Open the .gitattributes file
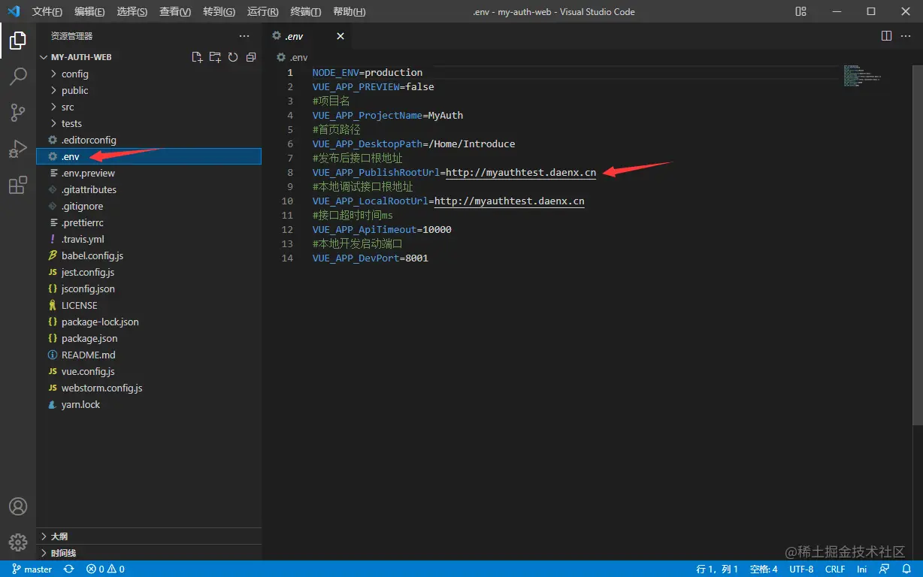The height and width of the screenshot is (577, 923). (x=149, y=189)
